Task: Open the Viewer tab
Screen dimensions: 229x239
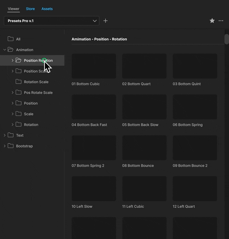Action: click(x=13, y=9)
